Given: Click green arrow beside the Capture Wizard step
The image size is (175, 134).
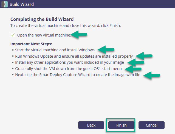Looking at the screenshot, I should pyautogui.click(x=152, y=75).
